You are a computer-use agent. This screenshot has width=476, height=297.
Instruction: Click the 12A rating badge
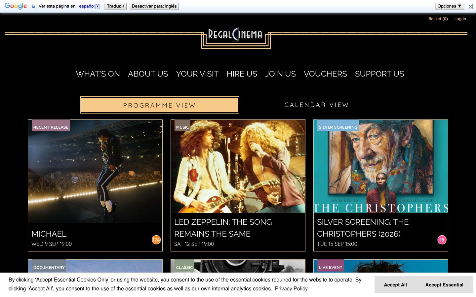coord(156,240)
